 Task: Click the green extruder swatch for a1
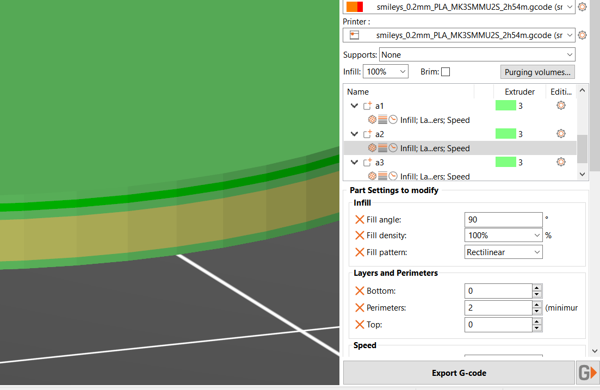(505, 106)
